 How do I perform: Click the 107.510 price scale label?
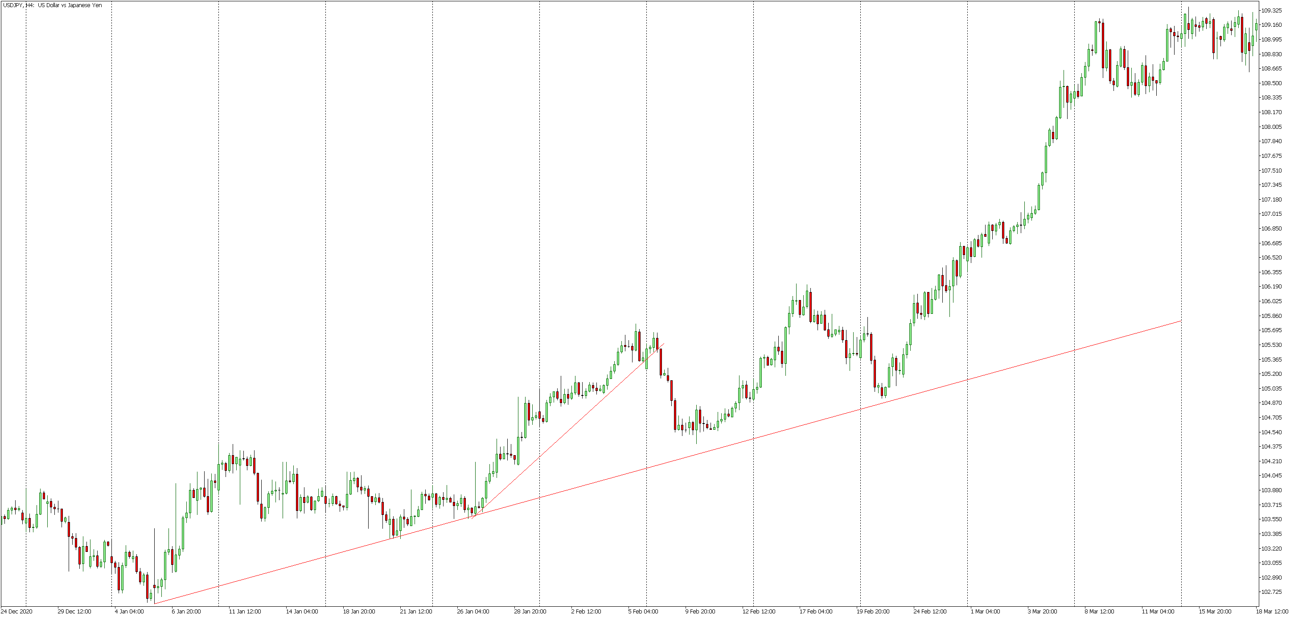pos(1272,171)
